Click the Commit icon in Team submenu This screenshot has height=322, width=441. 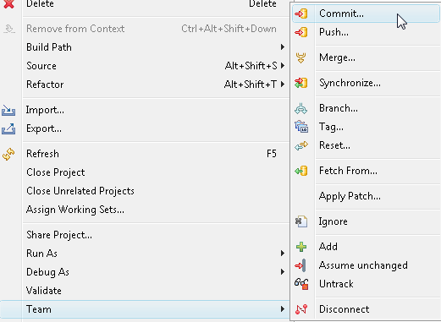point(301,14)
